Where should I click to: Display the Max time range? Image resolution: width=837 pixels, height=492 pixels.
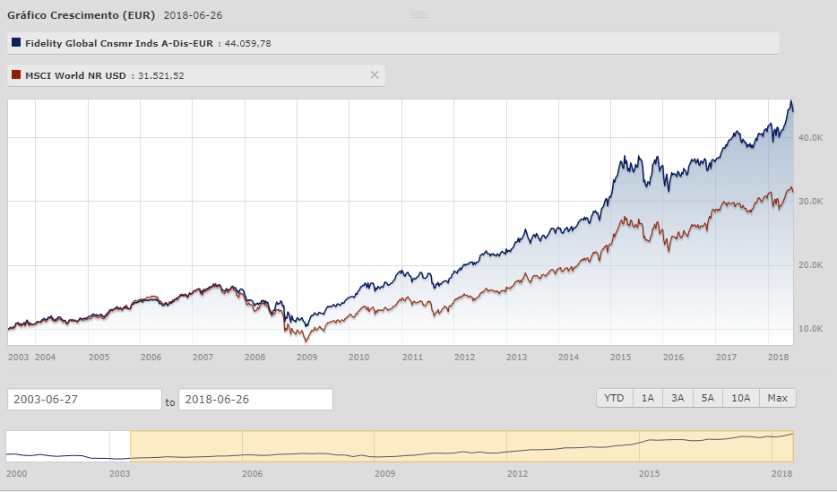click(778, 398)
